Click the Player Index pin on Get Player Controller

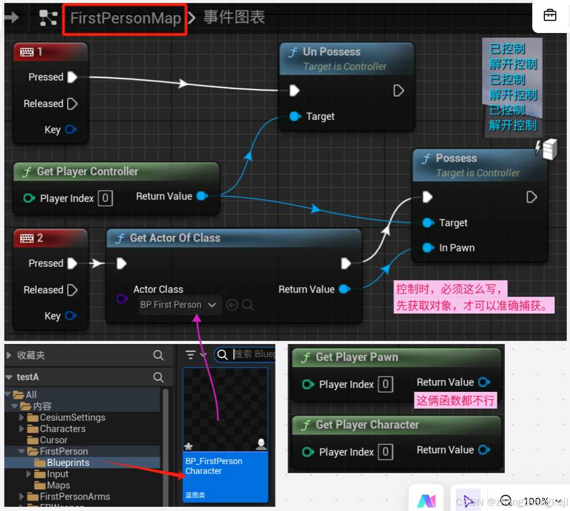click(x=29, y=198)
